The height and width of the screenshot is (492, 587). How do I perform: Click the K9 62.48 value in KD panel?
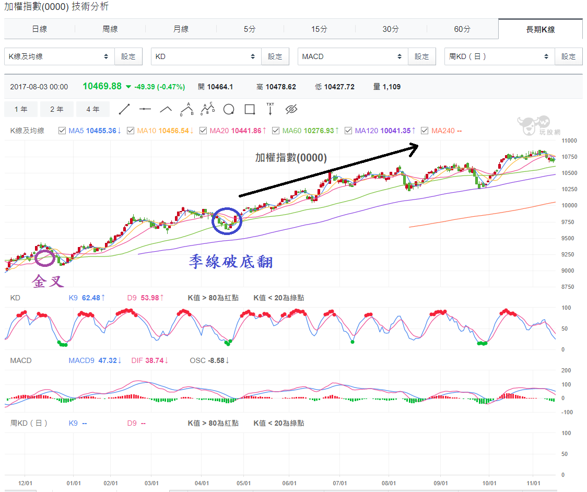coord(87,298)
